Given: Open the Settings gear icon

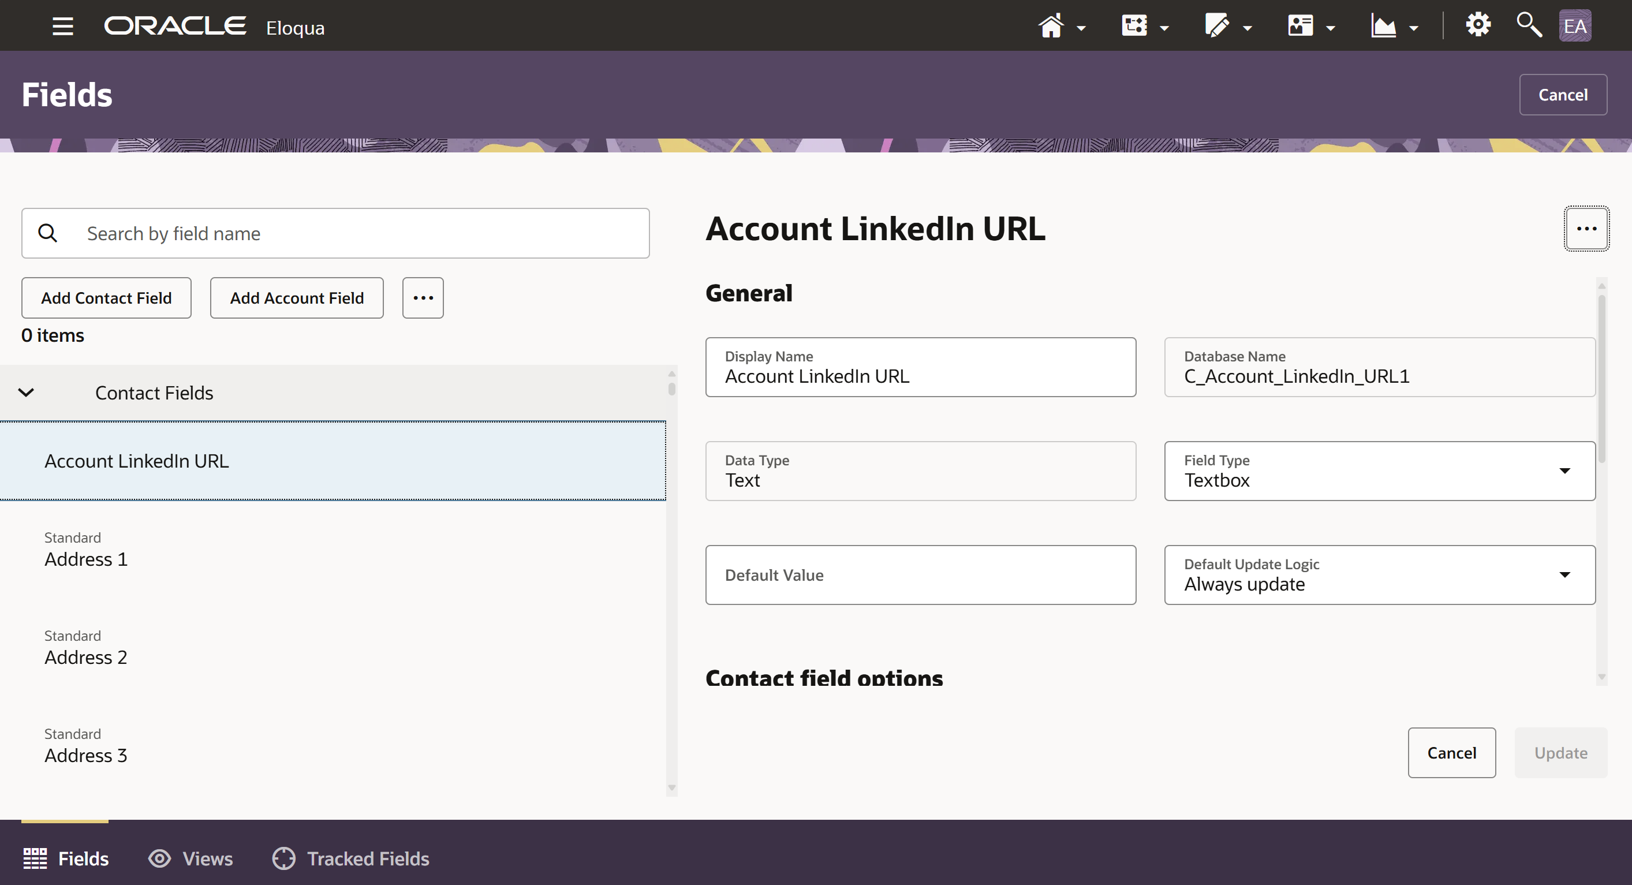Looking at the screenshot, I should point(1478,25).
